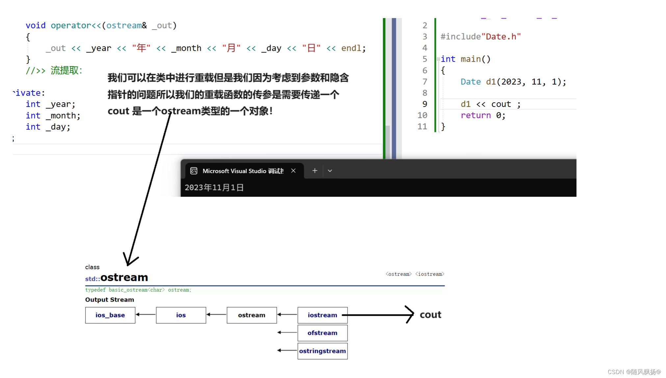Click the terminal icon on the console tab
This screenshot has height=378, width=666.
[x=194, y=171]
